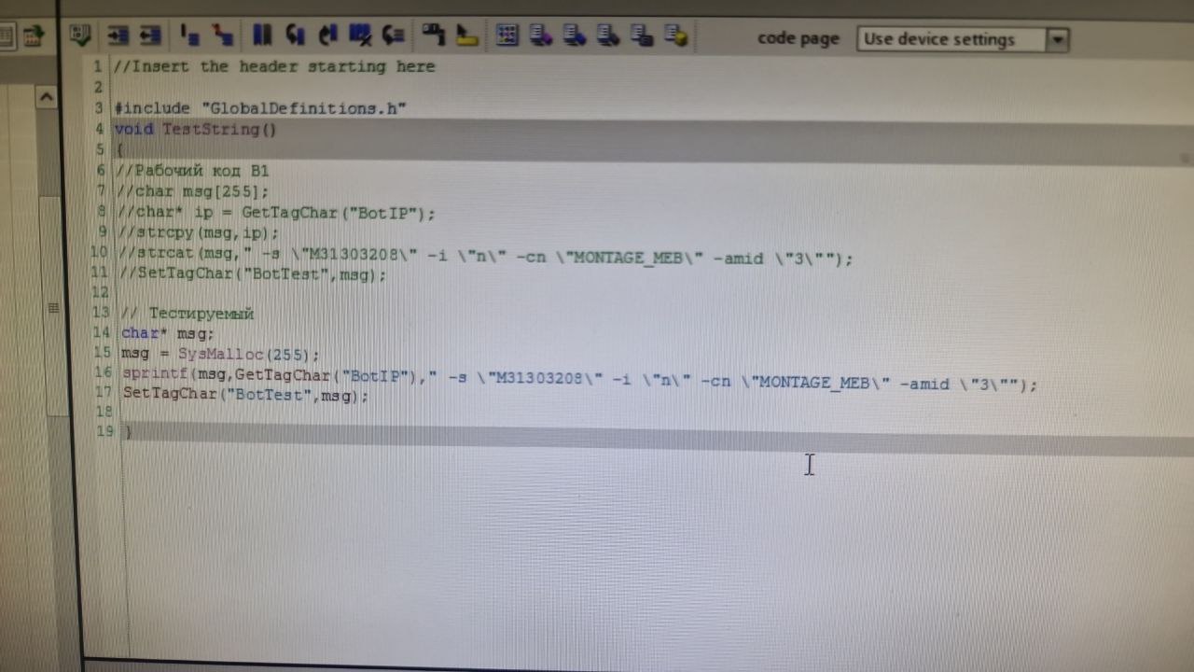This screenshot has width=1194, height=672.
Task: Click the decrease indent toolbar icon
Action: click(x=150, y=35)
